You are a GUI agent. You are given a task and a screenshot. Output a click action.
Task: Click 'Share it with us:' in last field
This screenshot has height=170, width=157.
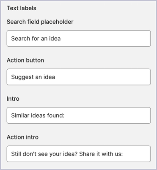click(101, 154)
